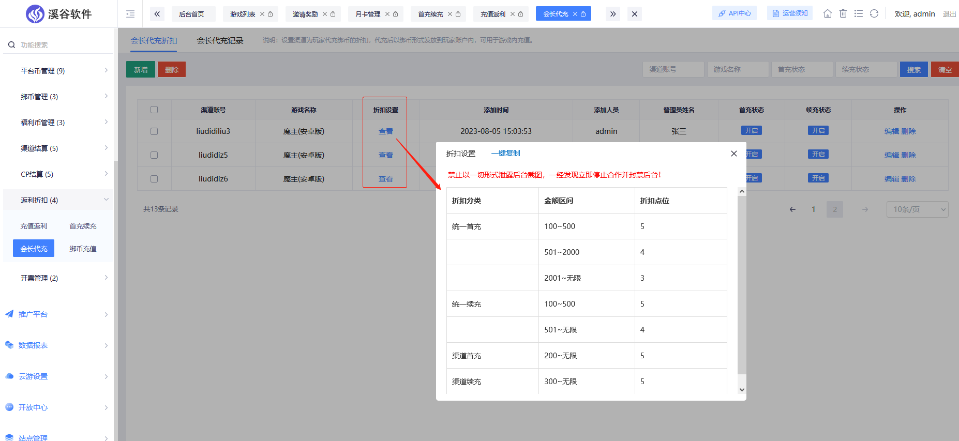
Task: Close the 折扣设置 dialog
Action: coord(734,154)
